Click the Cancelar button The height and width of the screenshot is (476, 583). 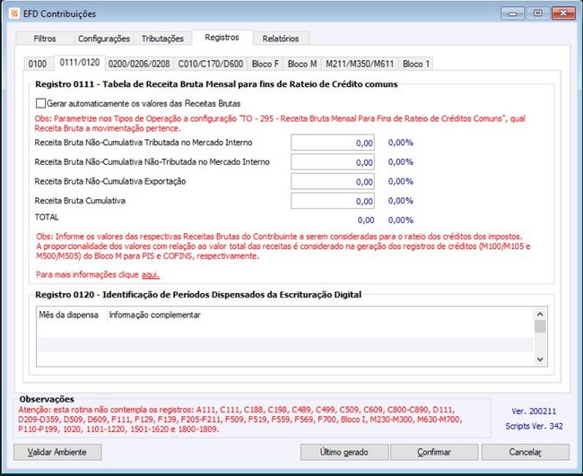point(525,452)
